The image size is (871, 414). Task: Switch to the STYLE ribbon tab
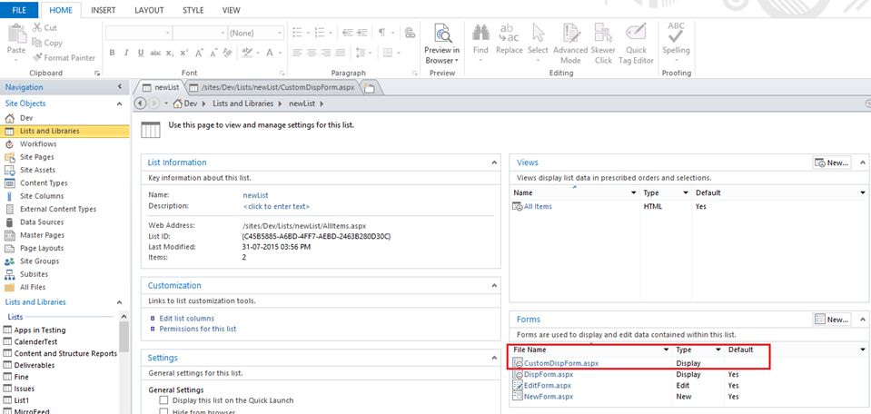(x=193, y=10)
